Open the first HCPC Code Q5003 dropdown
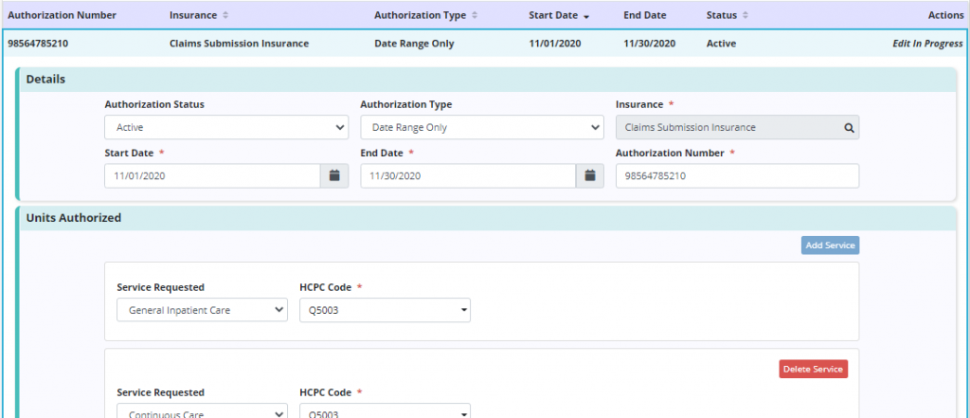The height and width of the screenshot is (418, 970). [x=385, y=309]
